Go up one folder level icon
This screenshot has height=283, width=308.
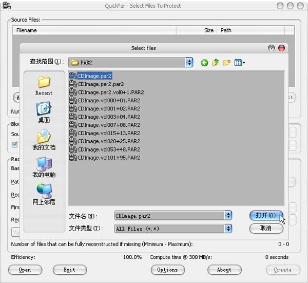pyautogui.click(x=216, y=63)
